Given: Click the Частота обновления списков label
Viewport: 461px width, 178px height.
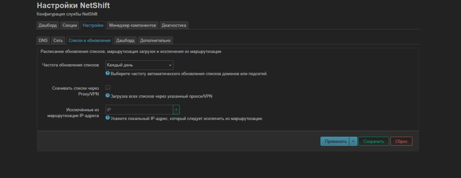Looking at the screenshot, I should 71,65.
